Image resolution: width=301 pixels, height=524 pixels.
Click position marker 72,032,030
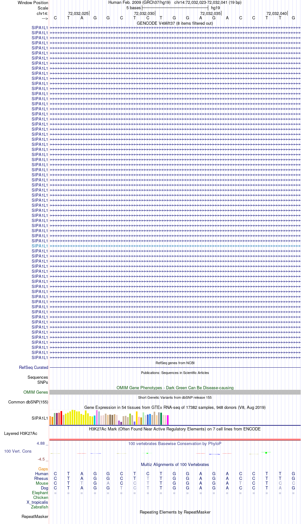tap(144, 13)
